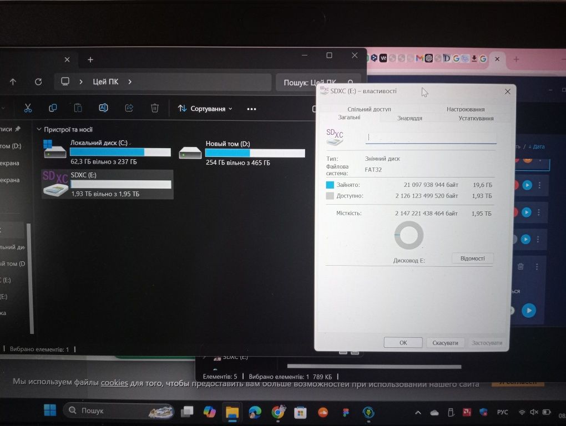Image resolution: width=566 pixels, height=426 pixels.
Task: Select the SDXC (E:) drive icon
Action: click(x=55, y=184)
